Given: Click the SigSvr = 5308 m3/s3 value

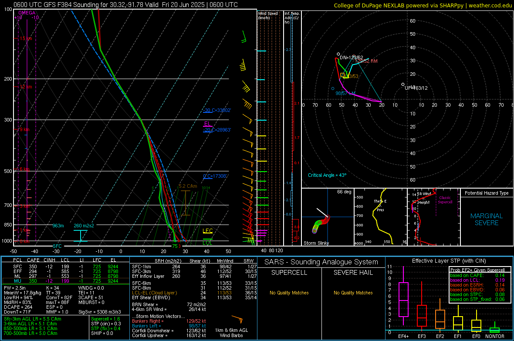Looking at the screenshot, I should tap(100, 312).
